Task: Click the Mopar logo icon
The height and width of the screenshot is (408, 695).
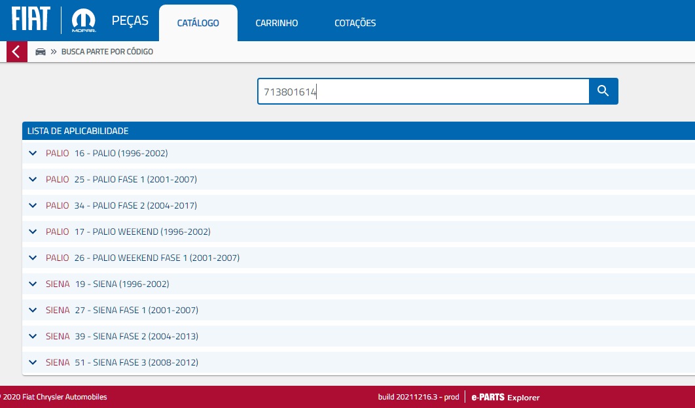Action: pyautogui.click(x=84, y=21)
